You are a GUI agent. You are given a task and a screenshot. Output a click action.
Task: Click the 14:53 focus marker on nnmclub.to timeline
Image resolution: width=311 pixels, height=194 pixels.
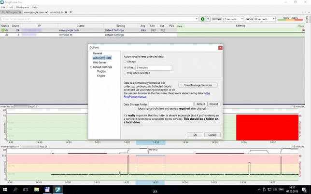151,142
